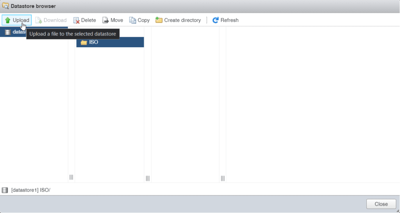Click the Create directory folder icon
This screenshot has height=213, width=400.
(x=159, y=20)
